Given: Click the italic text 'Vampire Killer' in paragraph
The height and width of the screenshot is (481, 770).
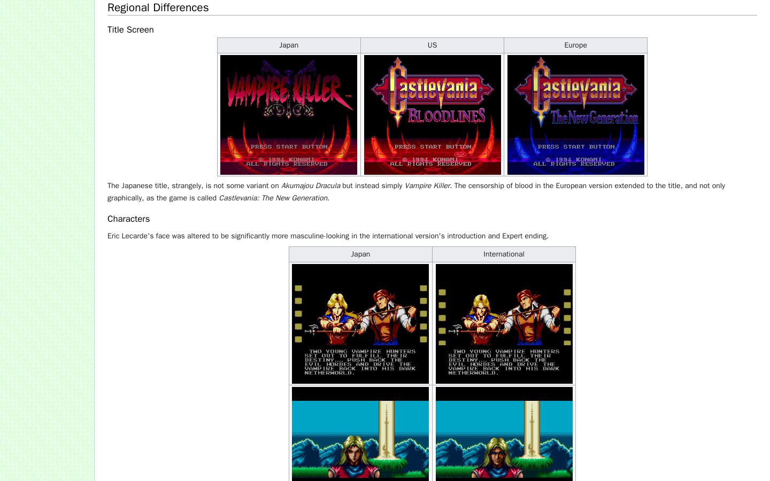Looking at the screenshot, I should click(x=427, y=186).
